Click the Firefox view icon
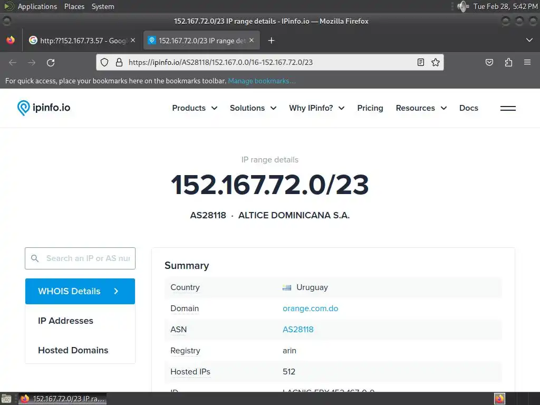540x405 pixels. pos(11,40)
